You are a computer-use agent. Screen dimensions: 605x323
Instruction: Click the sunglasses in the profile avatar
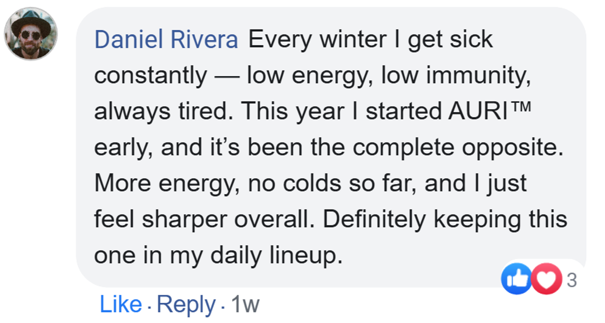[31, 35]
